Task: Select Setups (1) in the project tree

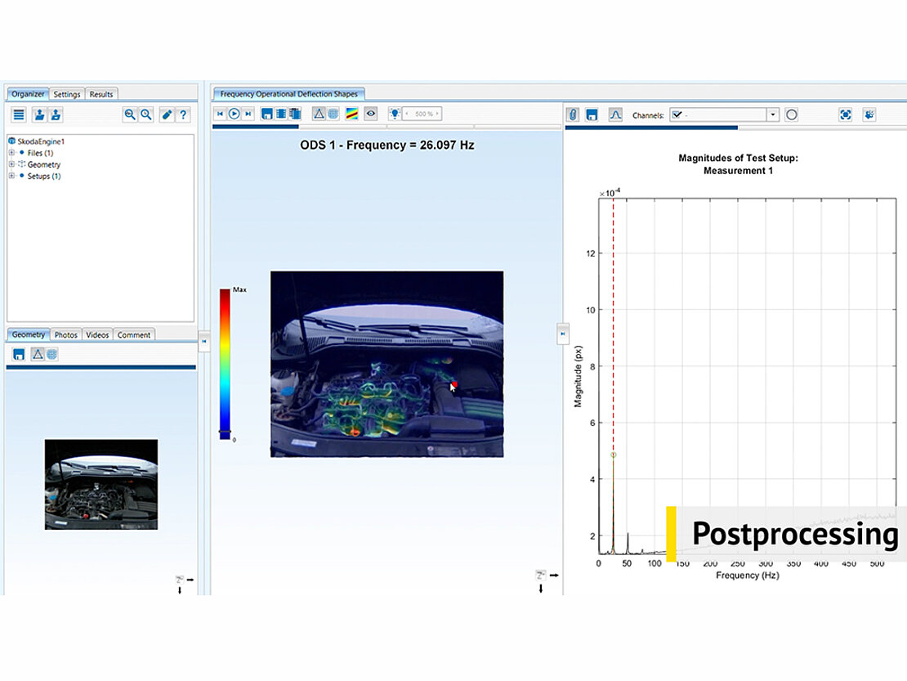Action: pos(44,176)
